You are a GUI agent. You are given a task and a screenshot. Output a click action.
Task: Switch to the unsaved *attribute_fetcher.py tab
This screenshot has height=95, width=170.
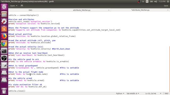[140, 10]
